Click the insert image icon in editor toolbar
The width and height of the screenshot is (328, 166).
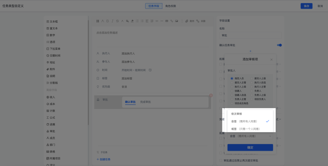pyautogui.click(x=176, y=21)
